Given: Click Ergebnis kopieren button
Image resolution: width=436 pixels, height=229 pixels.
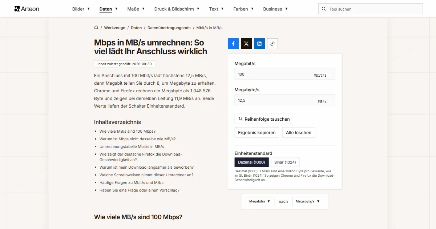Looking at the screenshot, I should (x=257, y=133).
